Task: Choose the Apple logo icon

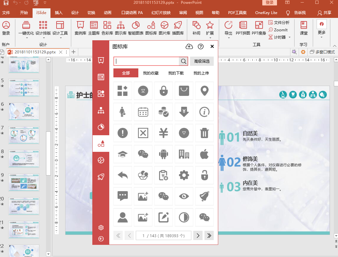Action: pyautogui.click(x=204, y=154)
